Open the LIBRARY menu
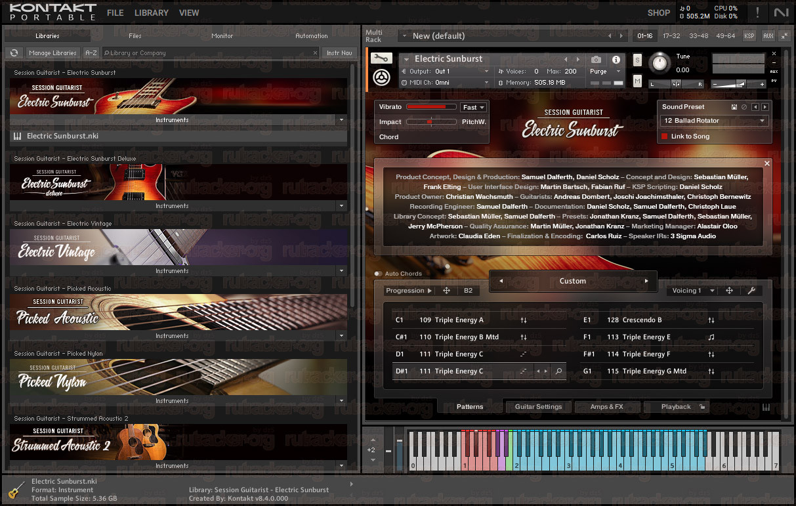This screenshot has height=506, width=796. 152,12
